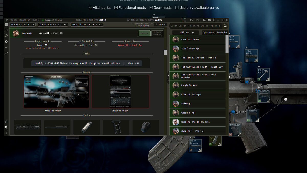Click the muzzle brake part thumbnail

pos(86,127)
